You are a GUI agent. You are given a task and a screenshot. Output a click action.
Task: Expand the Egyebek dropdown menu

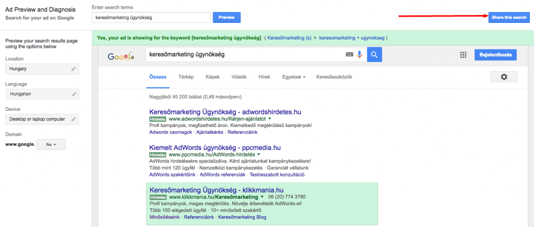pyautogui.click(x=294, y=77)
